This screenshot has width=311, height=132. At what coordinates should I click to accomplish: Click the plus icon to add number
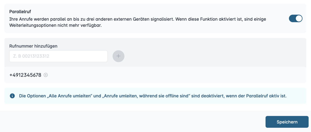click(x=118, y=56)
